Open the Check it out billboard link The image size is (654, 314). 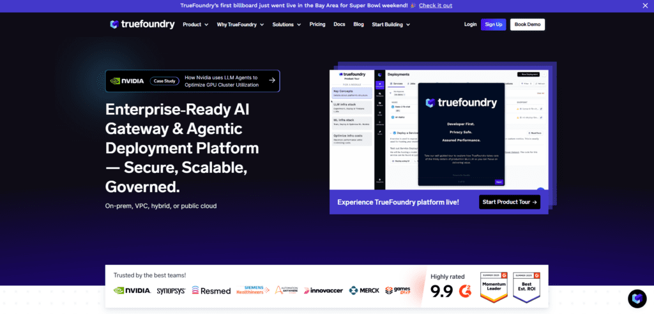tap(436, 5)
